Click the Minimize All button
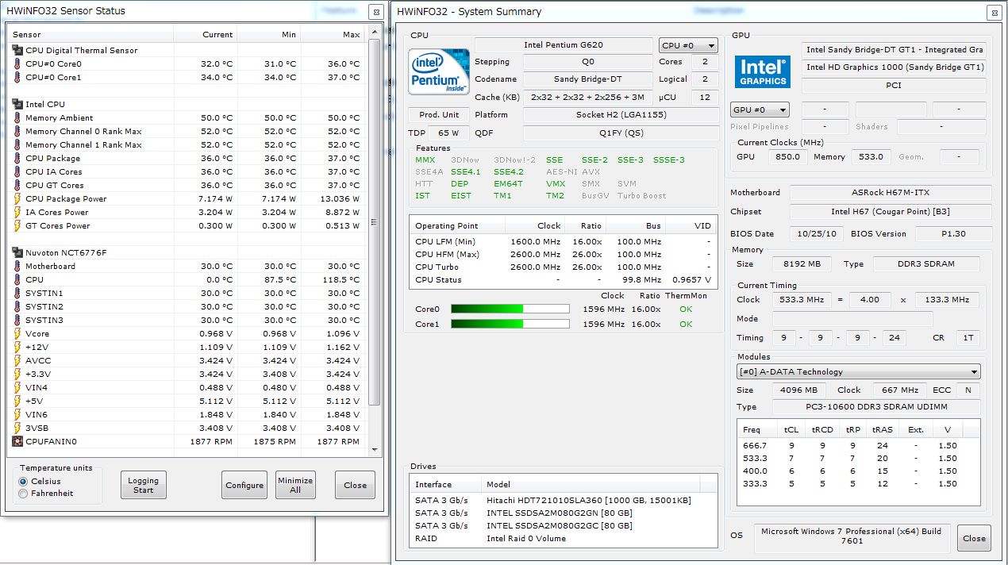Image resolution: width=1008 pixels, height=565 pixels. [295, 485]
